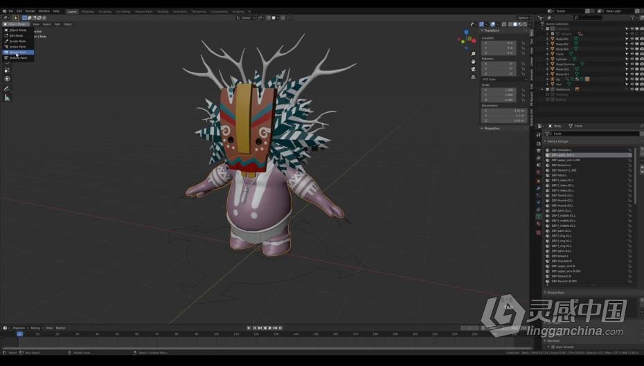Viewport: 644px width, 366px height.
Task: Click the zoom magnifier navigation gizmo
Action: (x=473, y=54)
